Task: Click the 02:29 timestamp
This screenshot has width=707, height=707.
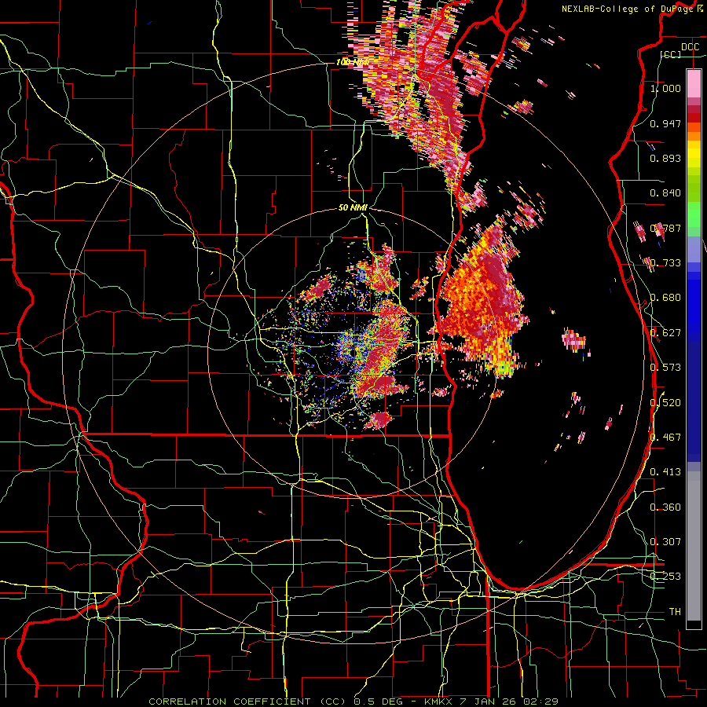Action: click(540, 702)
